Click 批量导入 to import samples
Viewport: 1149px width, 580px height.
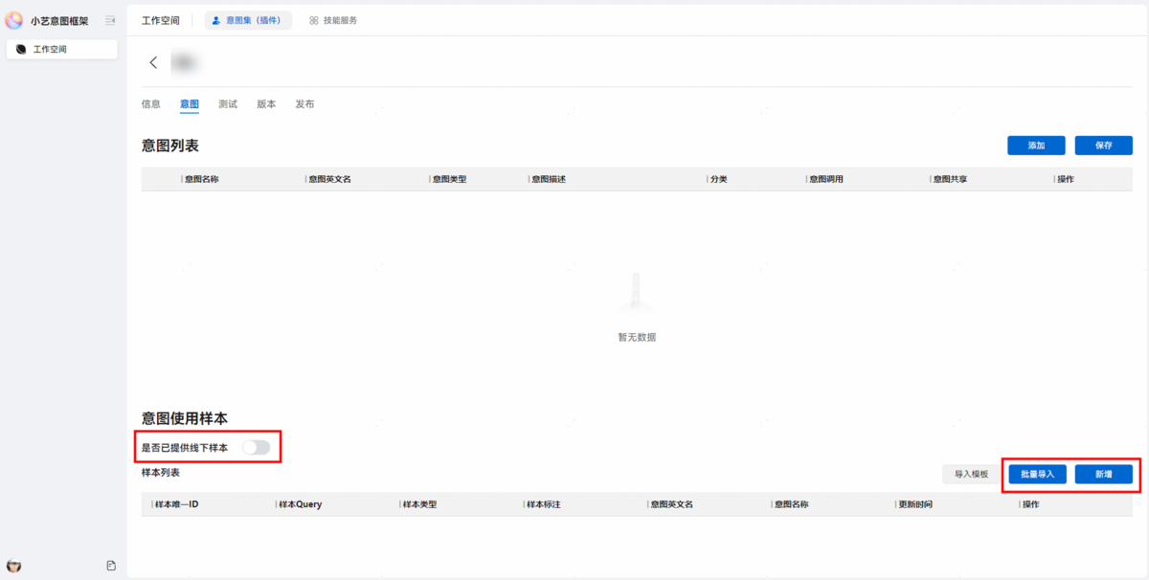click(x=1037, y=474)
